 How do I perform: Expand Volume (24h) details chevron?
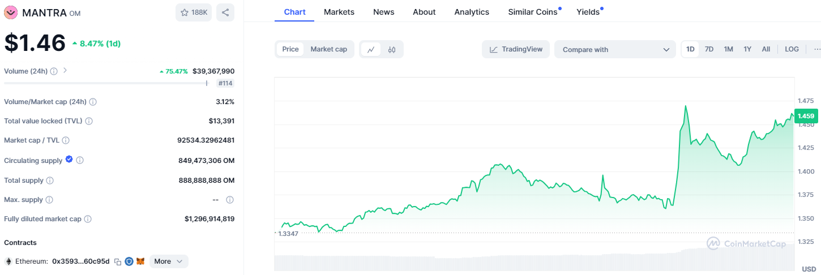65,71
